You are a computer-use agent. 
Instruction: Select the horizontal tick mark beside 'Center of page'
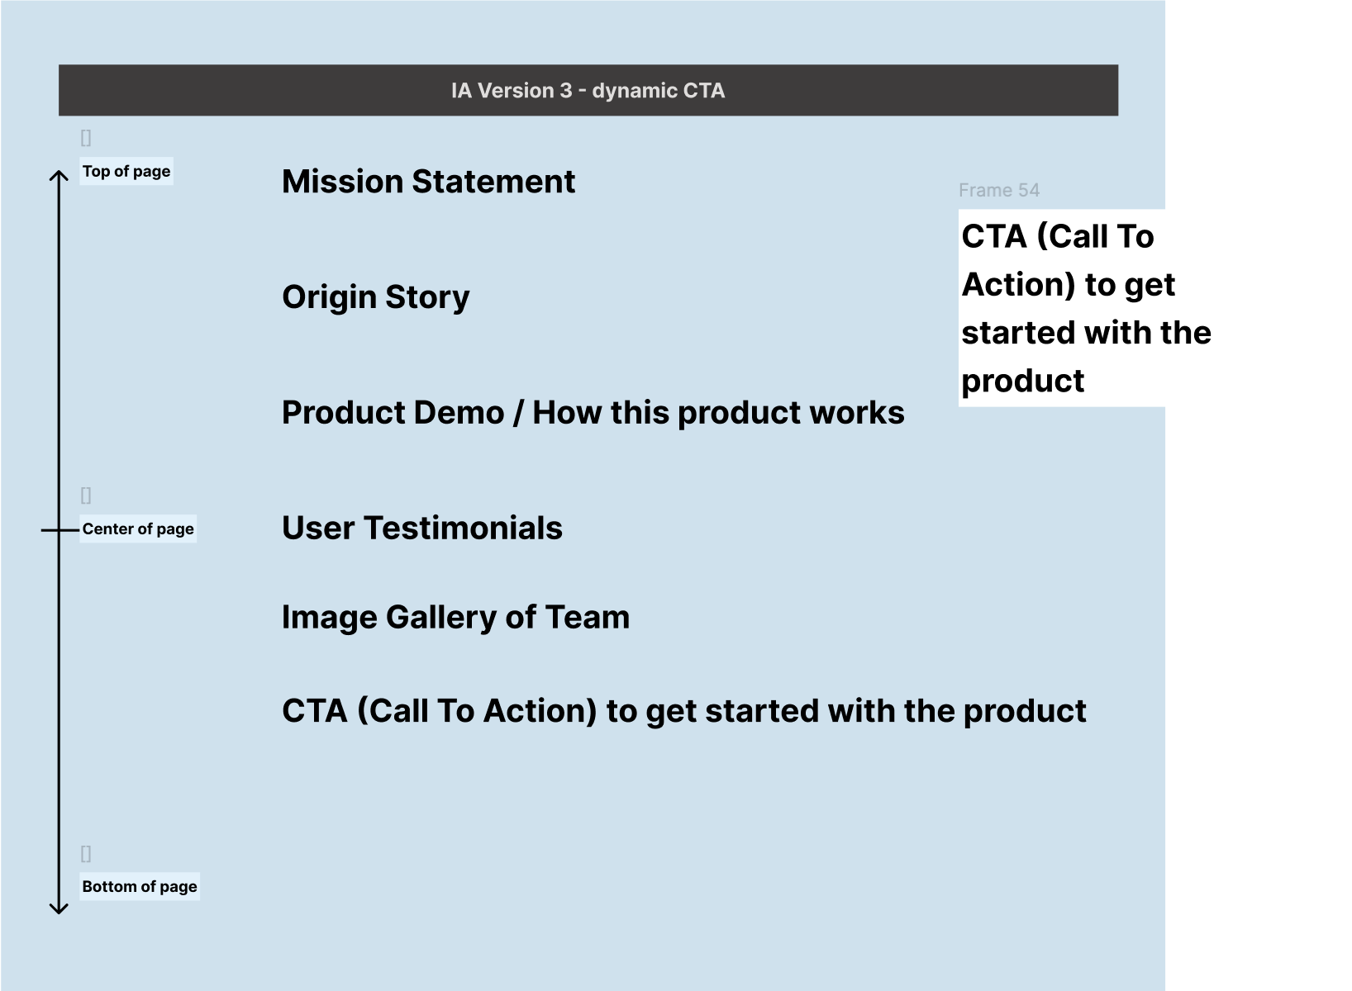point(48,529)
